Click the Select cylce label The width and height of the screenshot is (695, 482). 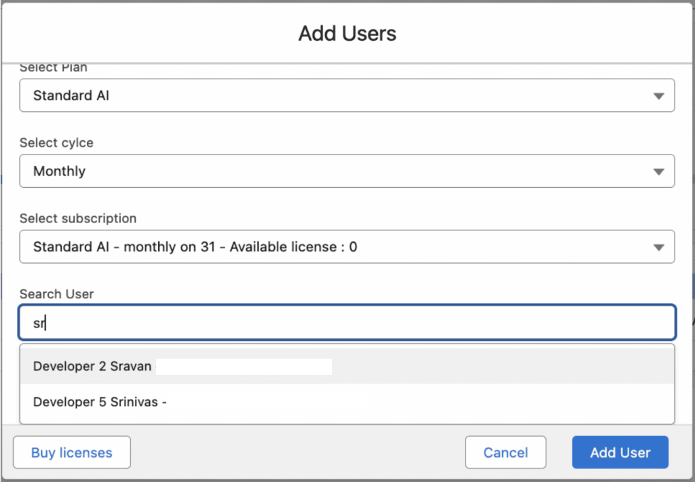(x=56, y=142)
